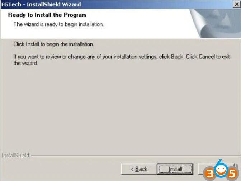The image size is (241, 181).
Task: Click the orange 5 in the watermark
Action: pyautogui.click(x=232, y=174)
